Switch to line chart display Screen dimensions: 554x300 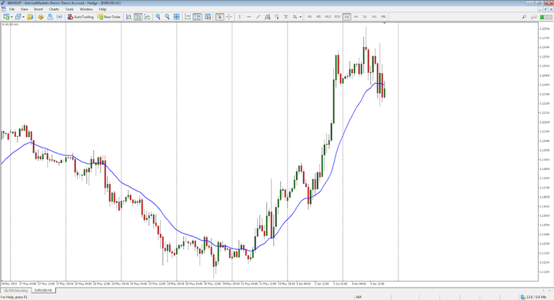[147, 17]
